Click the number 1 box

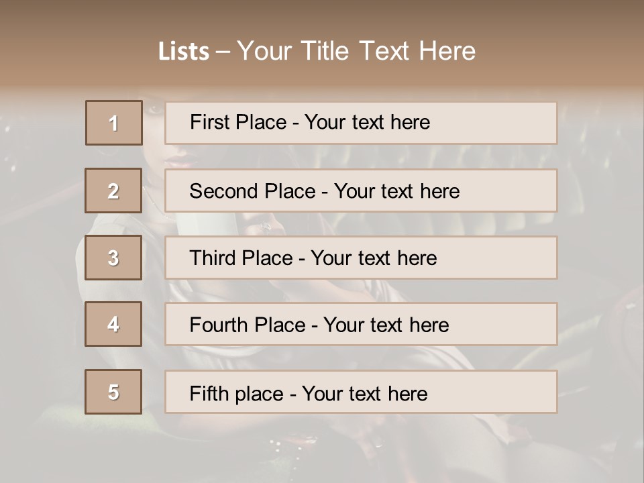(x=114, y=123)
